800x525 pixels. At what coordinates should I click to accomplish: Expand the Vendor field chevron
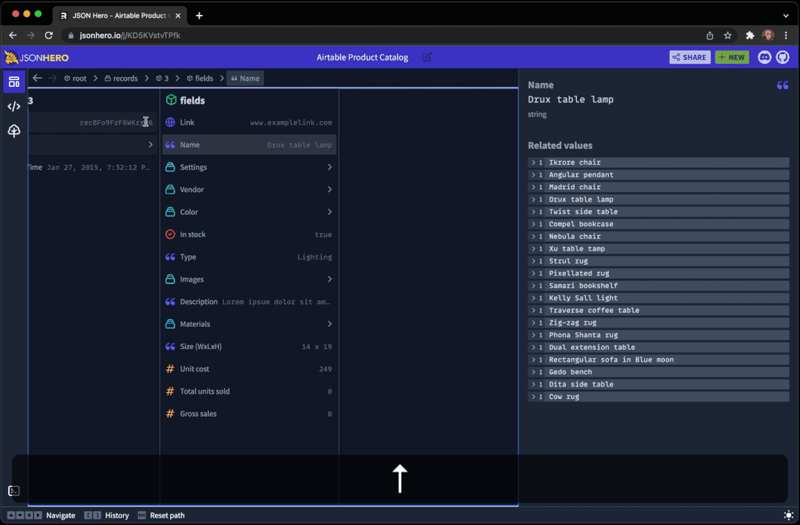[x=329, y=189]
